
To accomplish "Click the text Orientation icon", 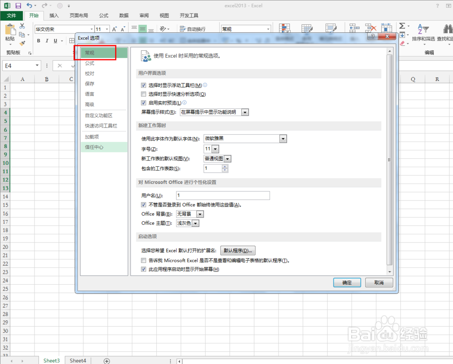I will pos(163,29).
